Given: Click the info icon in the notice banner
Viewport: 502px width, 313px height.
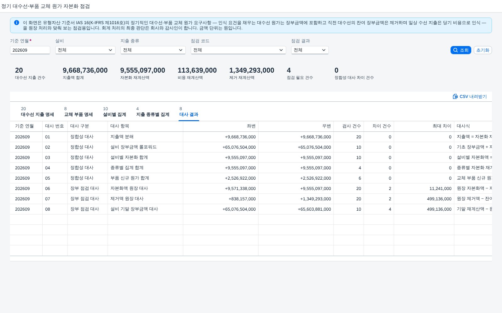Looking at the screenshot, I should pos(17,23).
